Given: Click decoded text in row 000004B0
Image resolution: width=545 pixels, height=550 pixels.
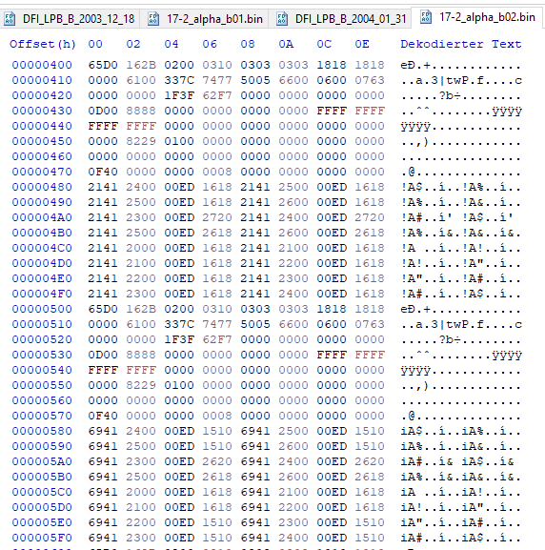Looking at the screenshot, I should (461, 233).
